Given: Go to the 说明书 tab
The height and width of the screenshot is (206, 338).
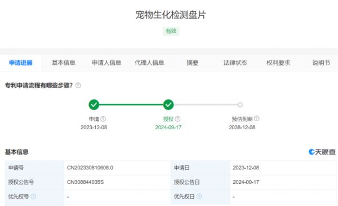Looking at the screenshot, I should [321, 63].
